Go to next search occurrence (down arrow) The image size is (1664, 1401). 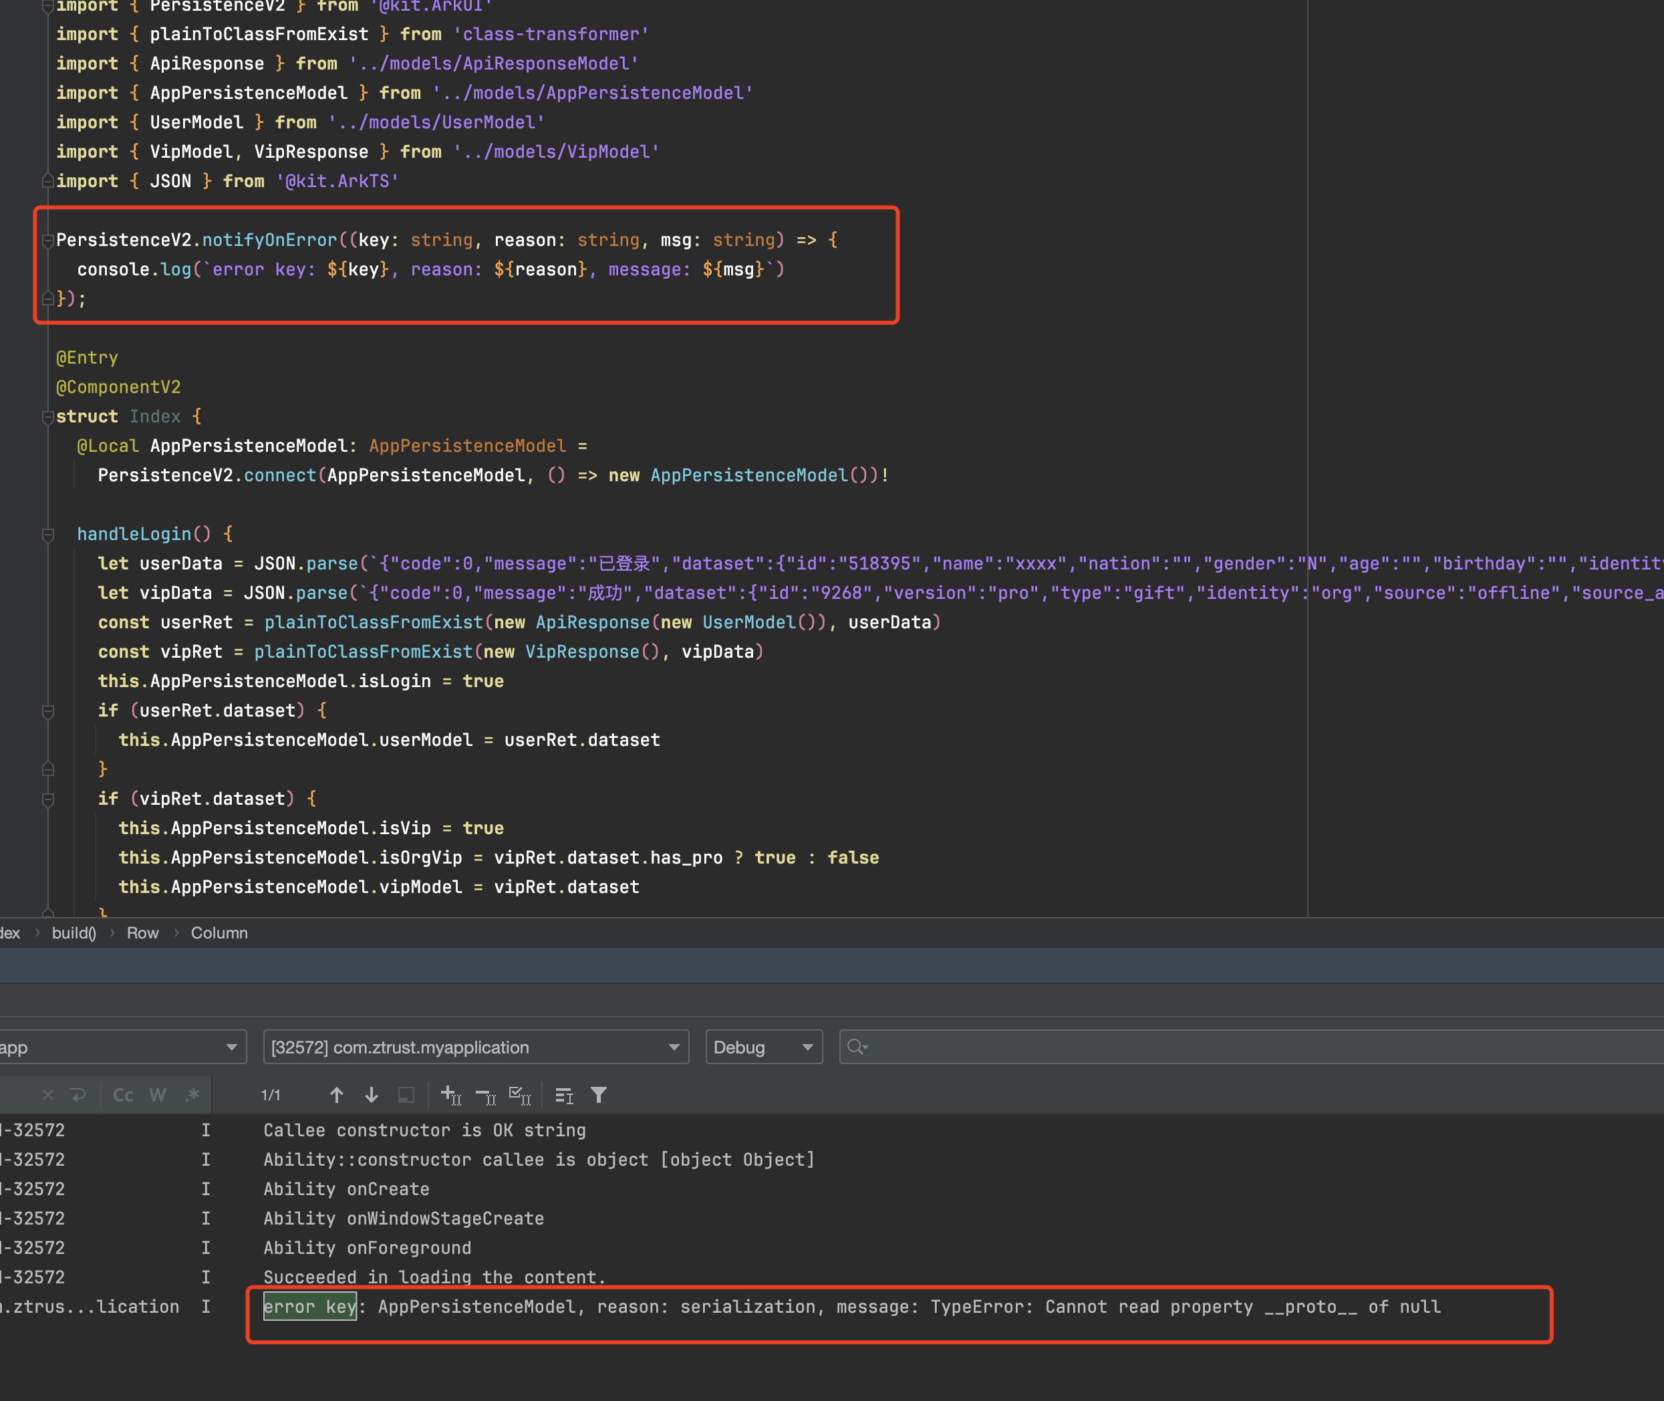point(371,1096)
